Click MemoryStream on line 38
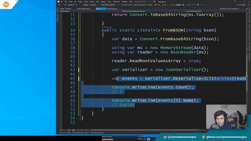Viewport: 251px width, 141px height. (x=175, y=48)
